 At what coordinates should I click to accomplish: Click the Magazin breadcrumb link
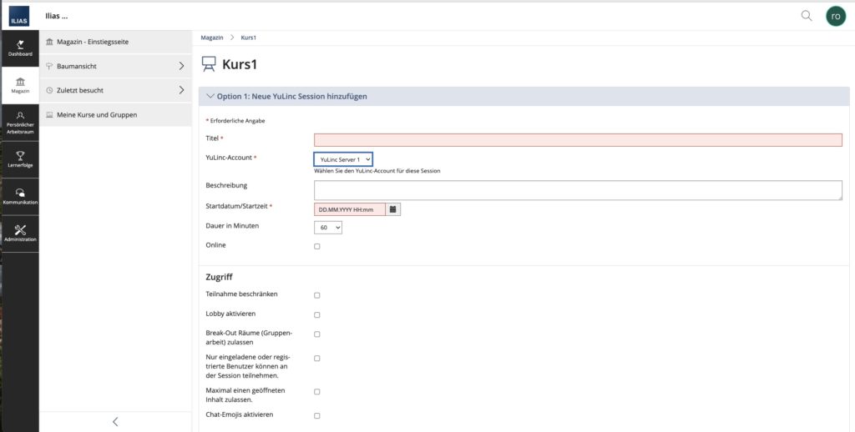point(212,38)
